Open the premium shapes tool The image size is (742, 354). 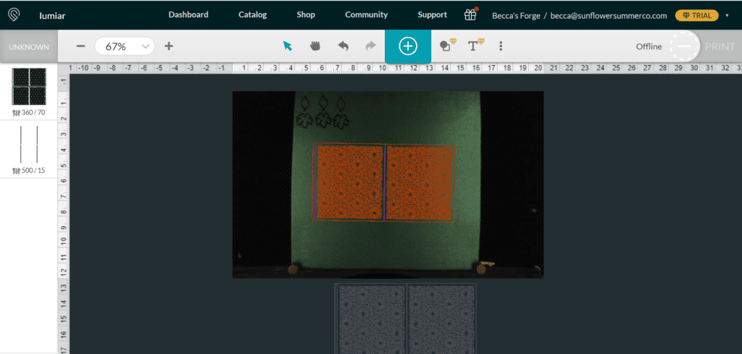pyautogui.click(x=447, y=46)
